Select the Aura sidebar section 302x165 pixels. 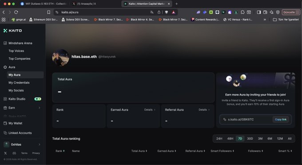[12, 67]
